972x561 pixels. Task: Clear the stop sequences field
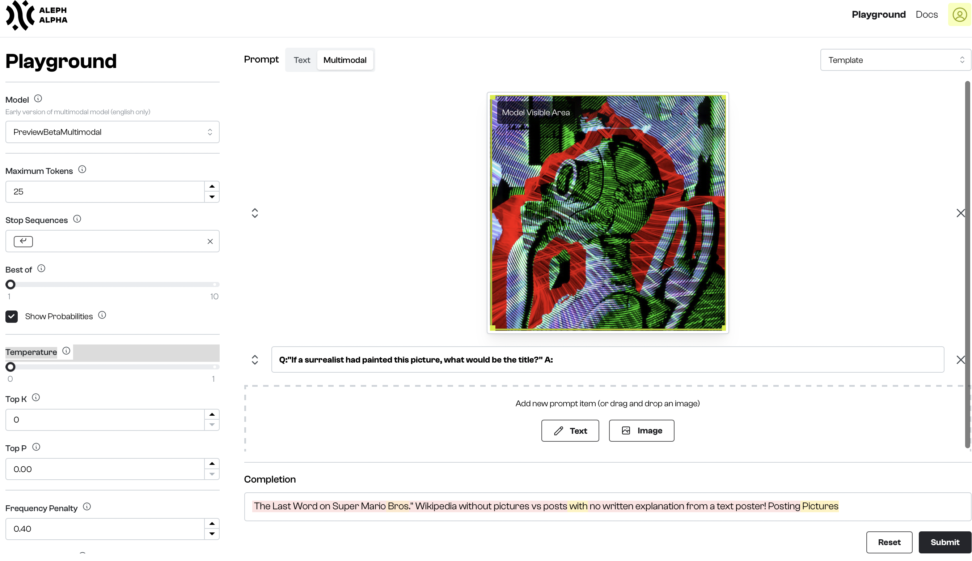coord(210,241)
